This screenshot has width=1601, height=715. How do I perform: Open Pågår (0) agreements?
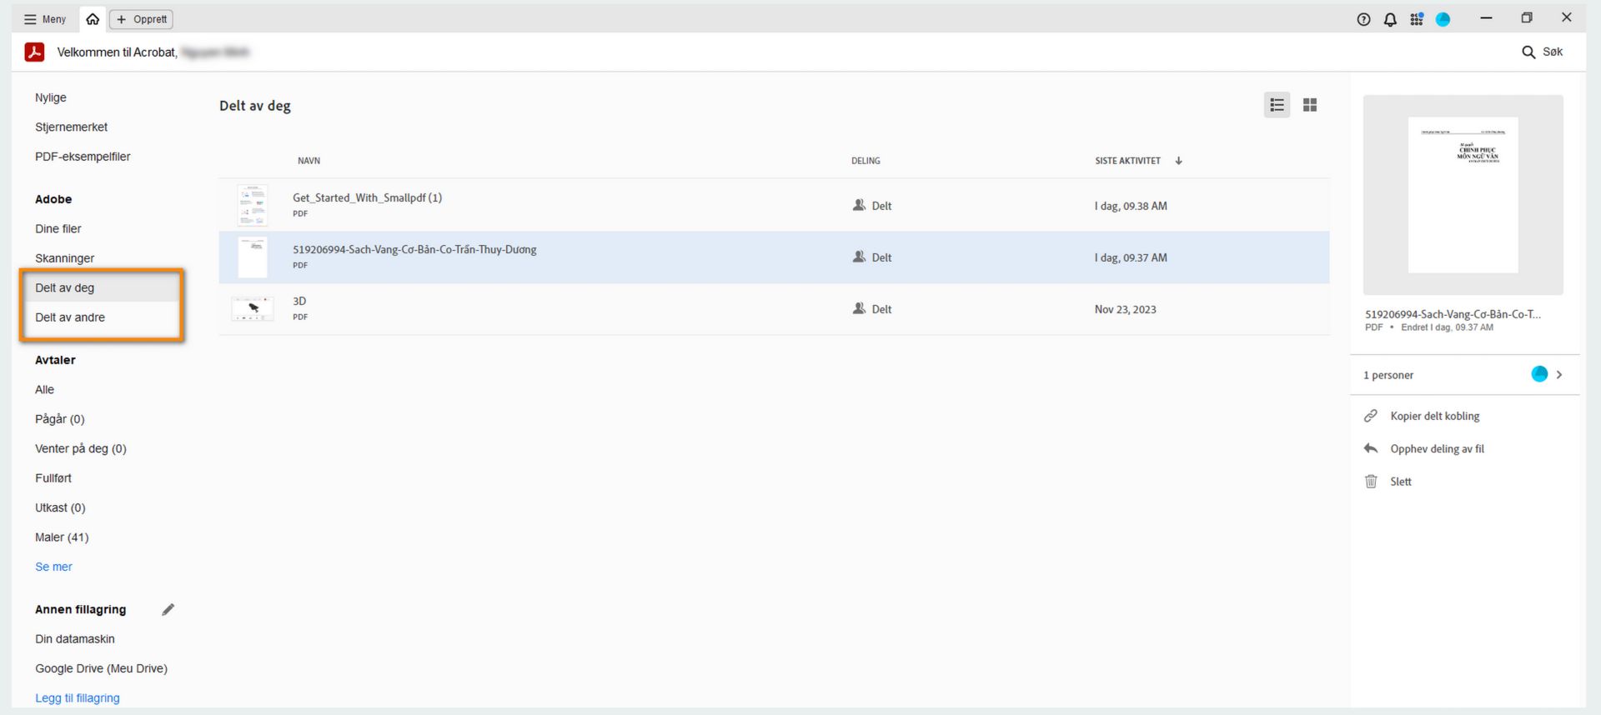coord(60,419)
